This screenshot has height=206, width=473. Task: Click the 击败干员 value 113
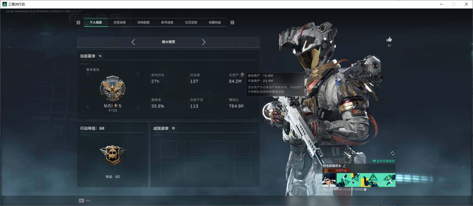pyautogui.click(x=194, y=106)
